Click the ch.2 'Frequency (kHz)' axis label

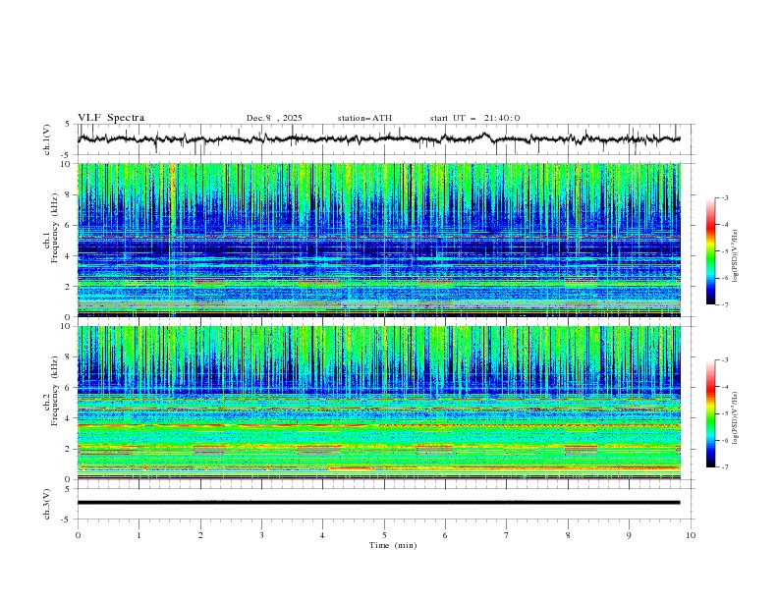click(55, 391)
